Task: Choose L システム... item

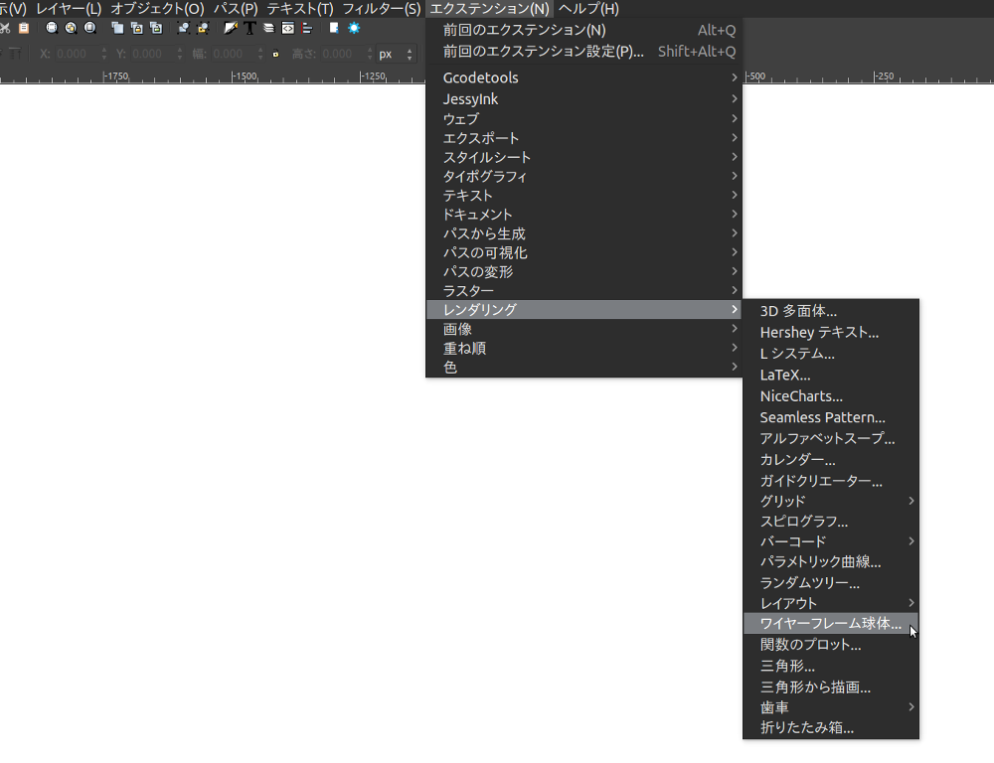Action: pyautogui.click(x=831, y=354)
